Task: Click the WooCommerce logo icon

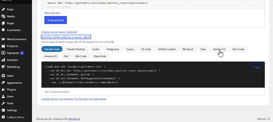Action: 3,39
